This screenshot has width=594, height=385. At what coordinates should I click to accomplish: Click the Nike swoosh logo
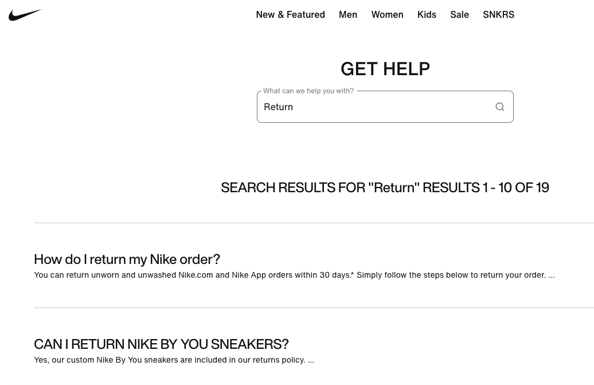coord(25,15)
